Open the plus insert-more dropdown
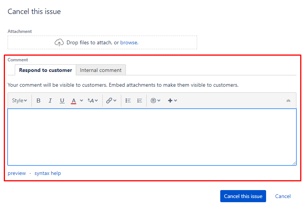 pyautogui.click(x=172, y=101)
